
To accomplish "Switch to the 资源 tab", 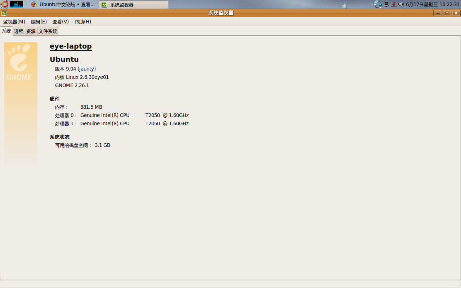I will point(31,31).
